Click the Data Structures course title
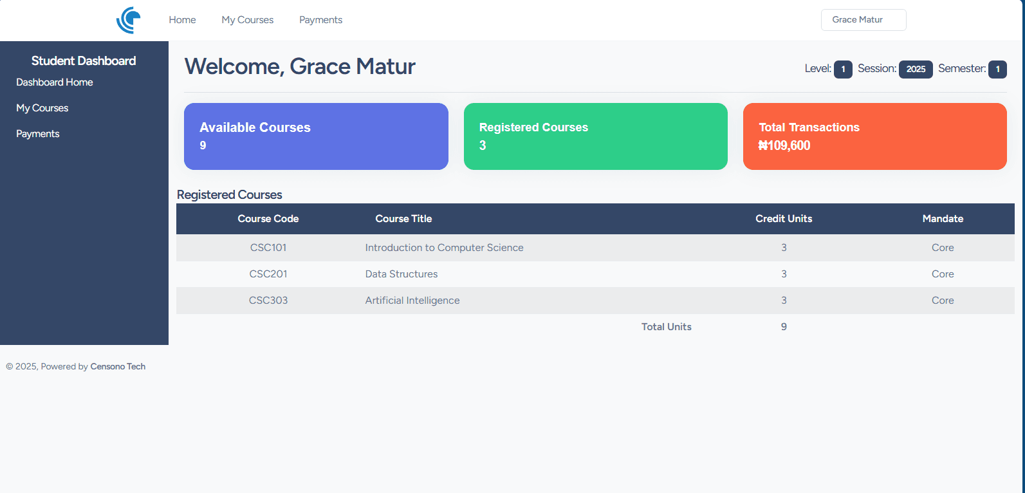1025x493 pixels. 402,274
